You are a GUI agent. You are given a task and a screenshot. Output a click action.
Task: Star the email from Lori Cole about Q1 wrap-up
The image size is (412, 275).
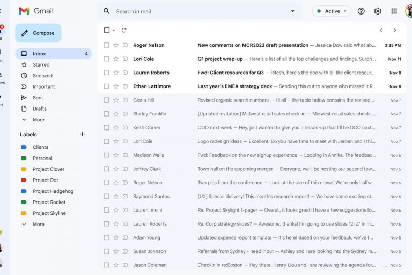[x=116, y=59]
